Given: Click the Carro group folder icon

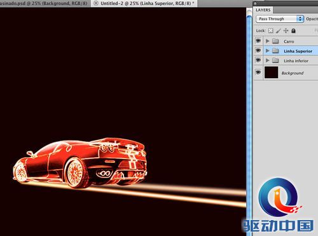Looking at the screenshot, I should tap(275, 41).
